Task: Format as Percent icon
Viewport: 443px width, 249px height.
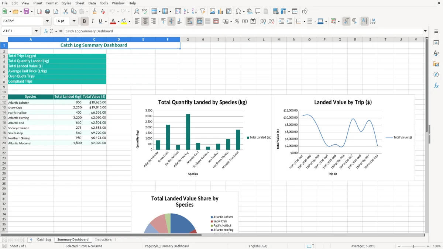Action: [237, 21]
